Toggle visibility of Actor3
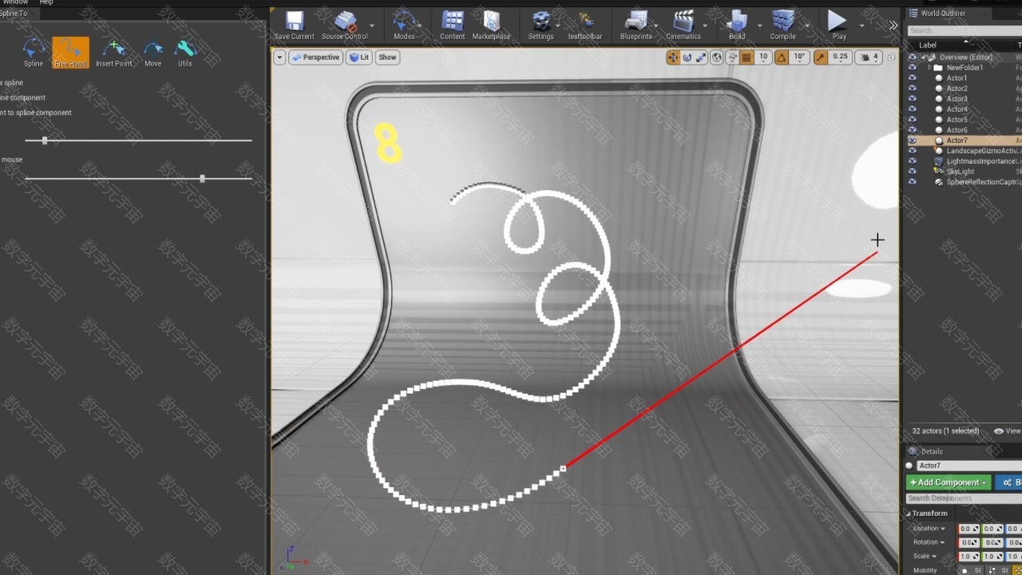 tap(913, 99)
